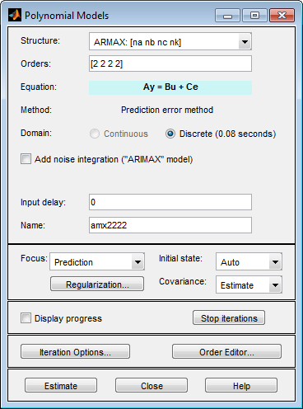Open the Regularization settings button
The height and width of the screenshot is (409, 303).
pyautogui.click(x=97, y=284)
